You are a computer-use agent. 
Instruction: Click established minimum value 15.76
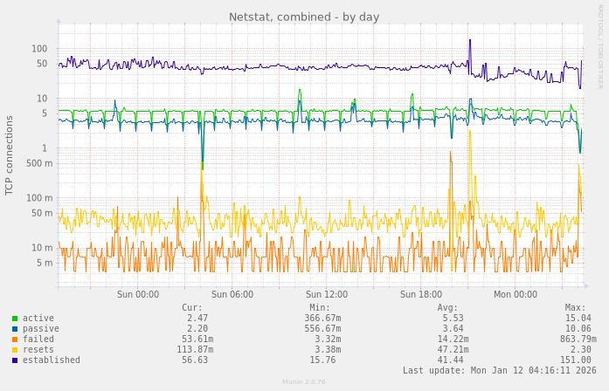point(322,360)
